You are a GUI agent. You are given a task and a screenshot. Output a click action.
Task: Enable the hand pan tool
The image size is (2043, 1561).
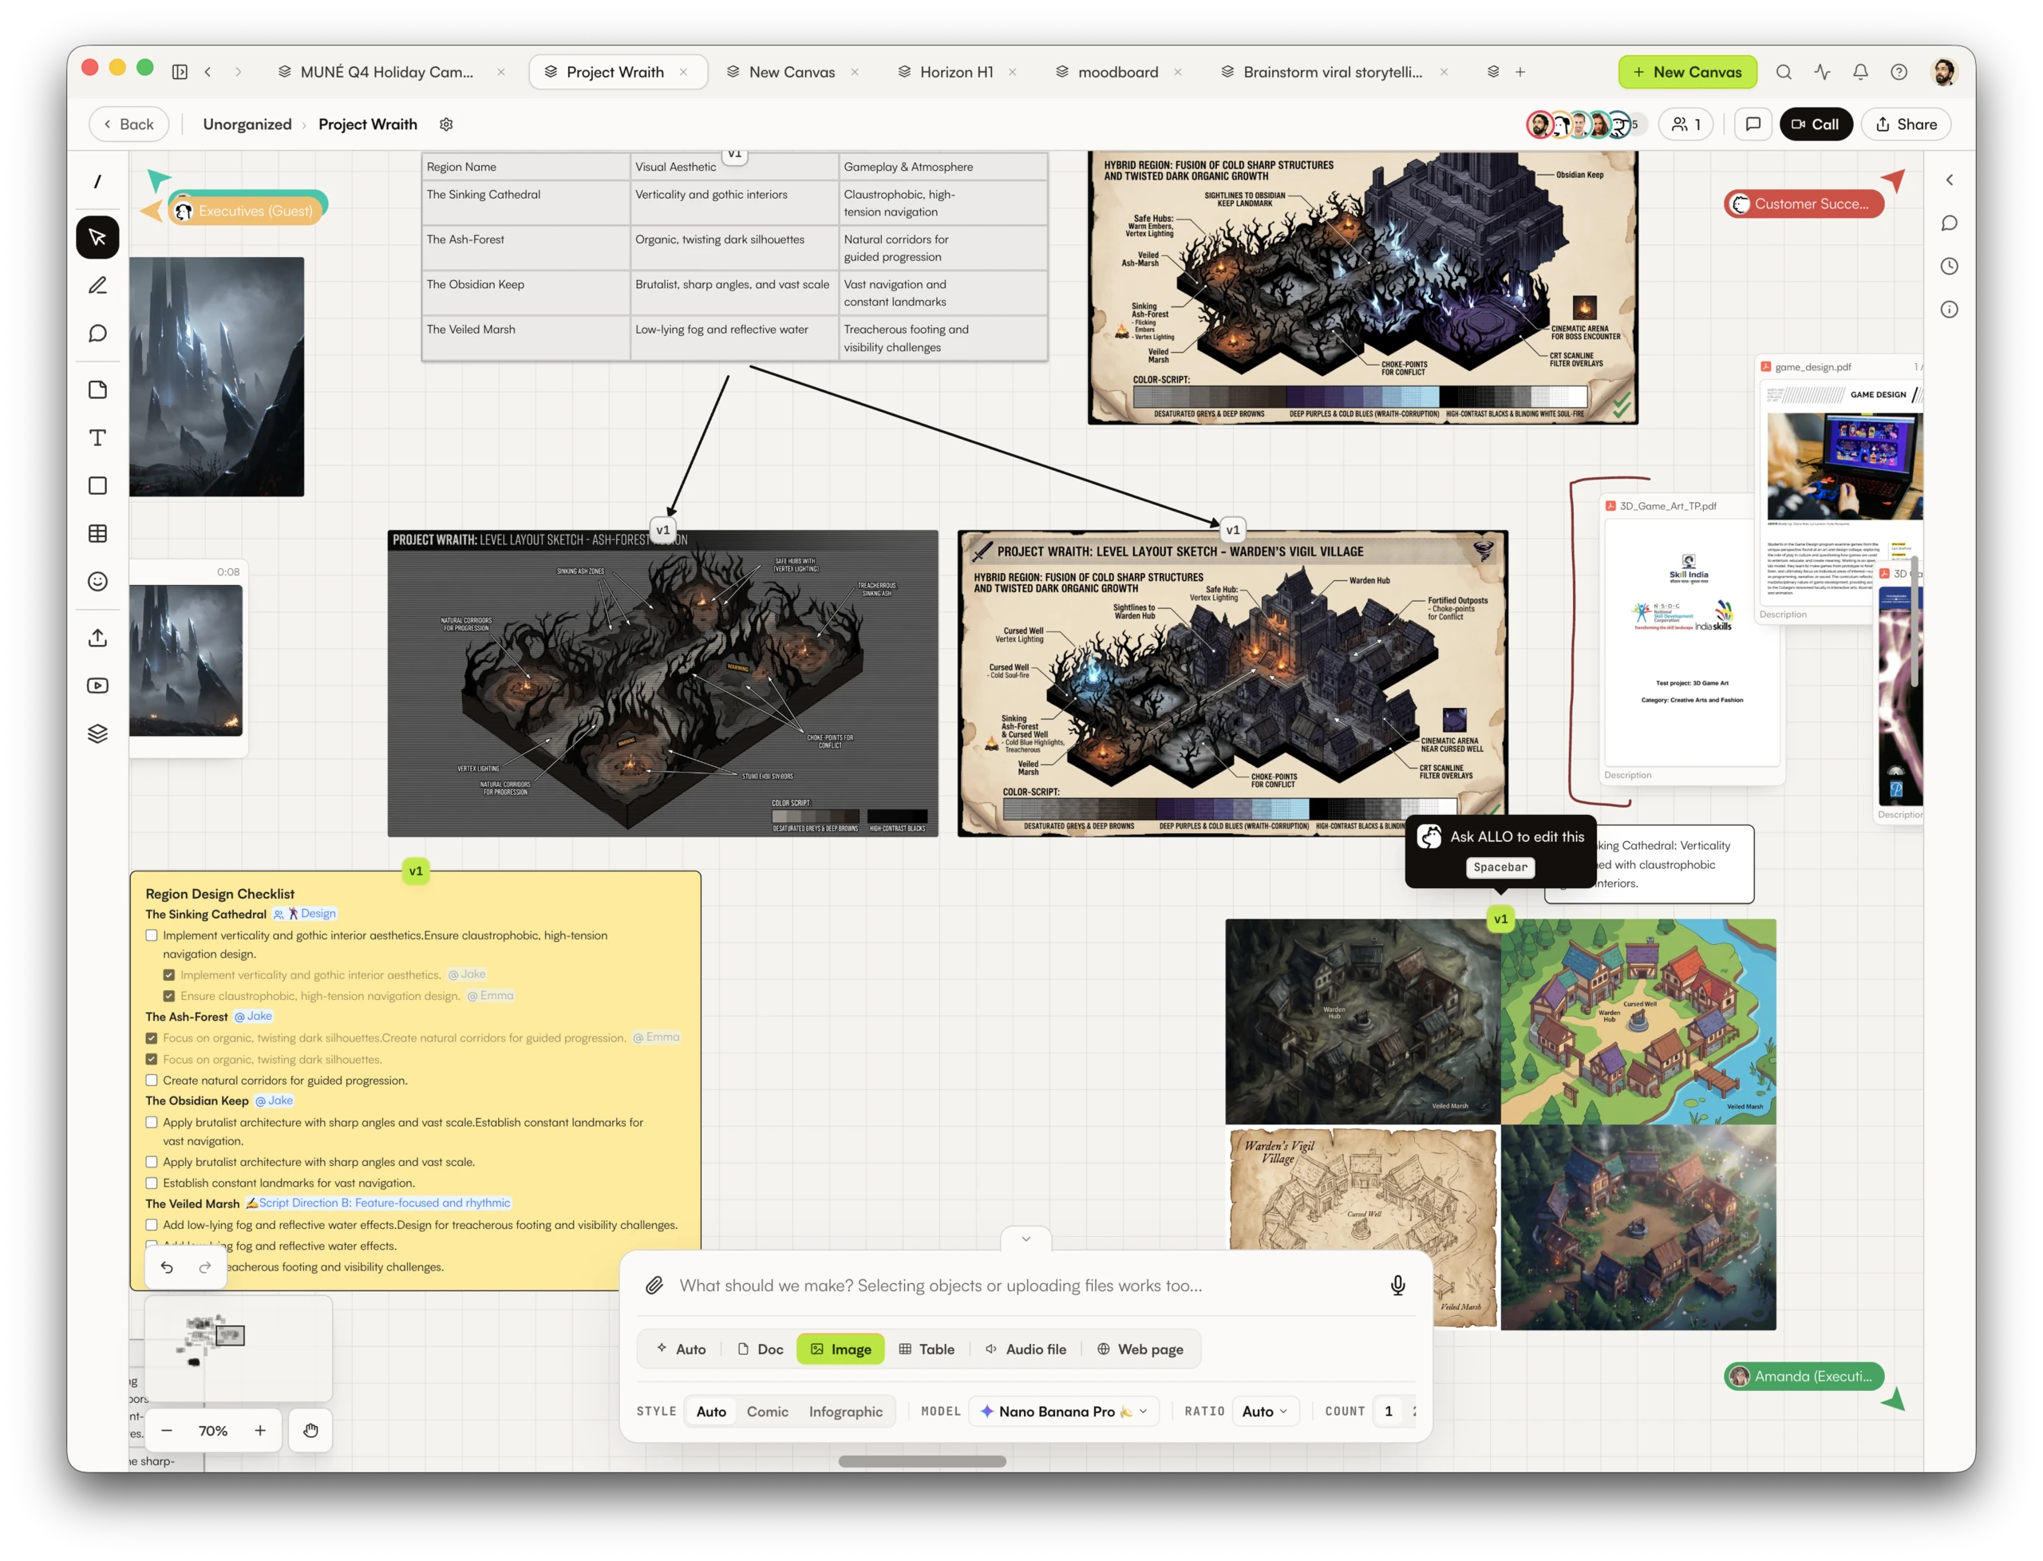pyautogui.click(x=310, y=1431)
